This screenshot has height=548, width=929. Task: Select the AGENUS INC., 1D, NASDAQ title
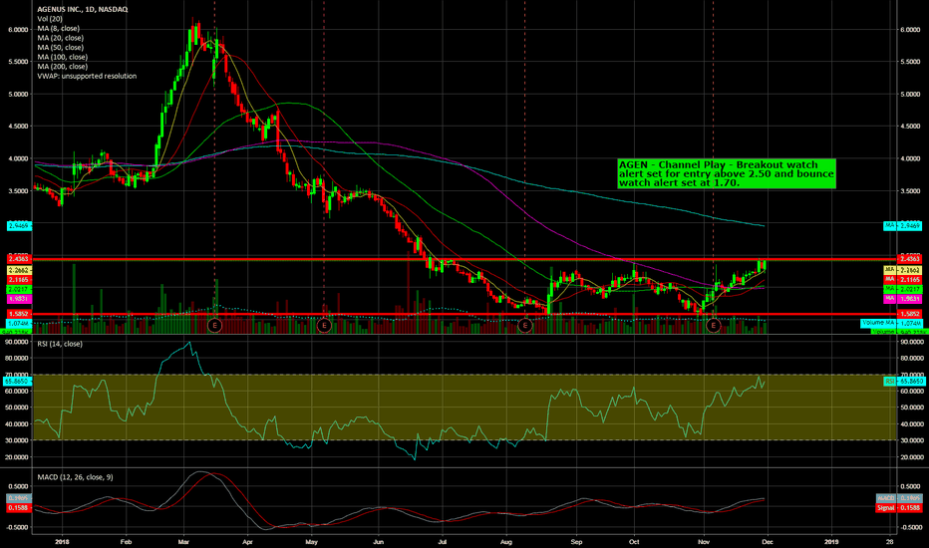click(83, 10)
